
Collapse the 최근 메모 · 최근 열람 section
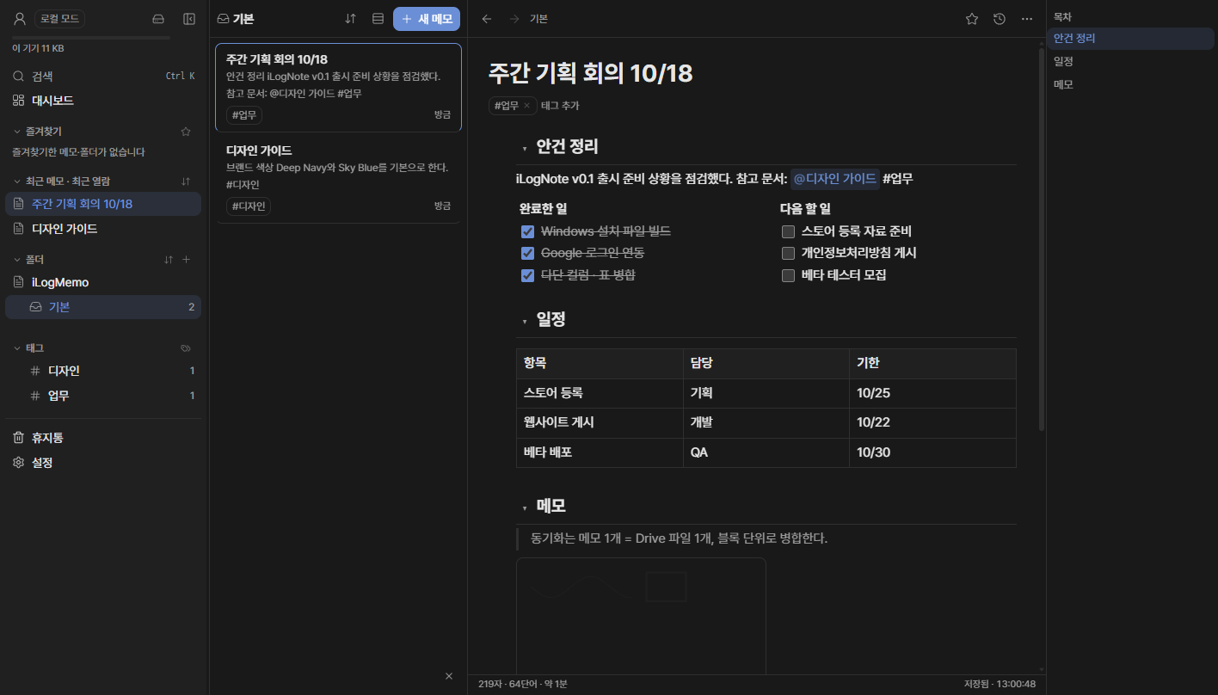tap(17, 181)
